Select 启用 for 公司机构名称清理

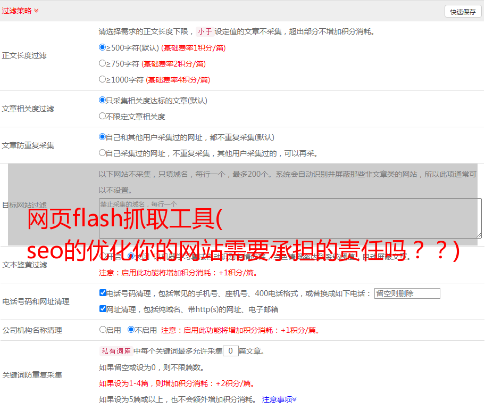103,330
